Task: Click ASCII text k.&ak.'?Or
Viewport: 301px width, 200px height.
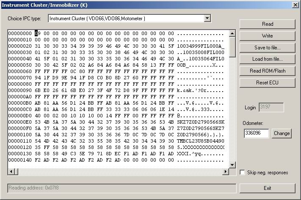Action: click(x=192, y=90)
